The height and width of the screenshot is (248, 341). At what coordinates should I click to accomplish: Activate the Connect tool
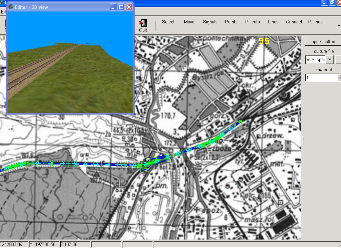294,22
